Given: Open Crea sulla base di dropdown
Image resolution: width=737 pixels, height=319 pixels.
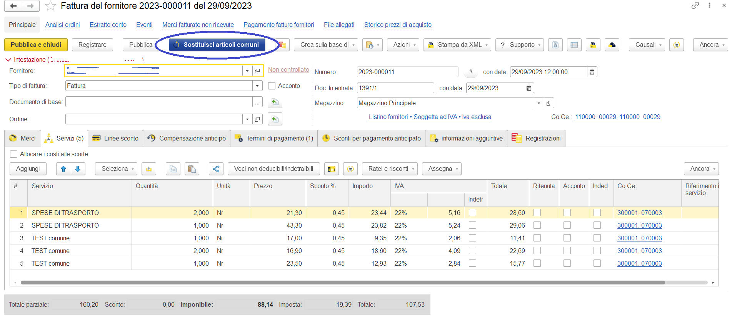Looking at the screenshot, I should point(326,45).
